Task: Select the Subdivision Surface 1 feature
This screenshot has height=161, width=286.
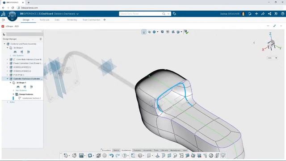Action: click(x=31, y=98)
